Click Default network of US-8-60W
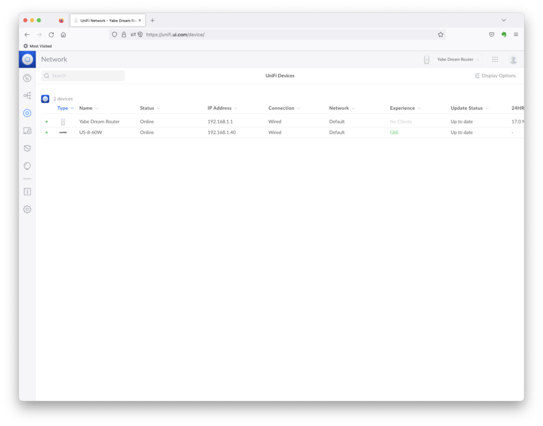Screen dimensions: 543x426 pos(337,133)
